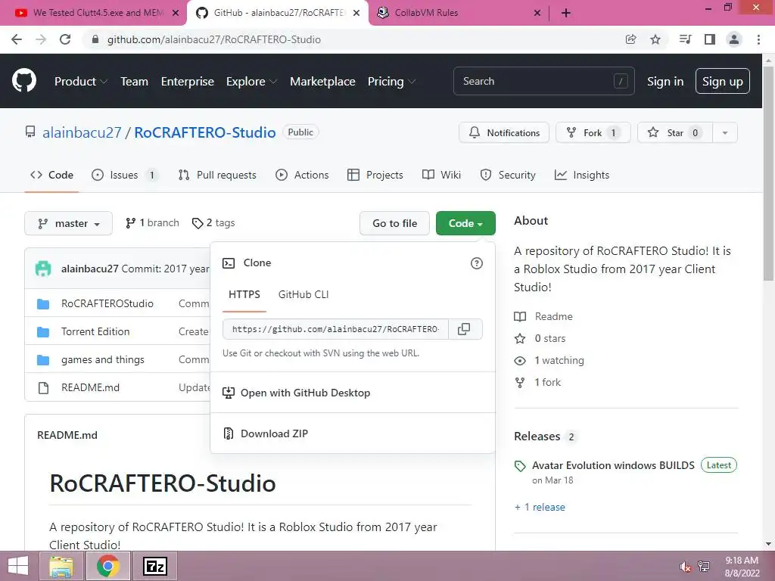
Task: Open the Projects tab
Action: click(375, 175)
